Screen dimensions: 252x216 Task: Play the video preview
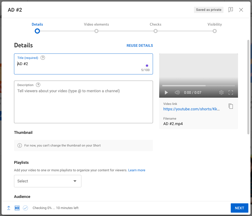[x=166, y=92]
